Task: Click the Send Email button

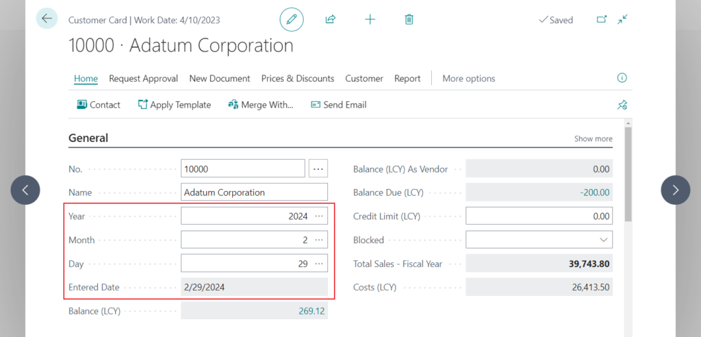Action: pyautogui.click(x=338, y=105)
